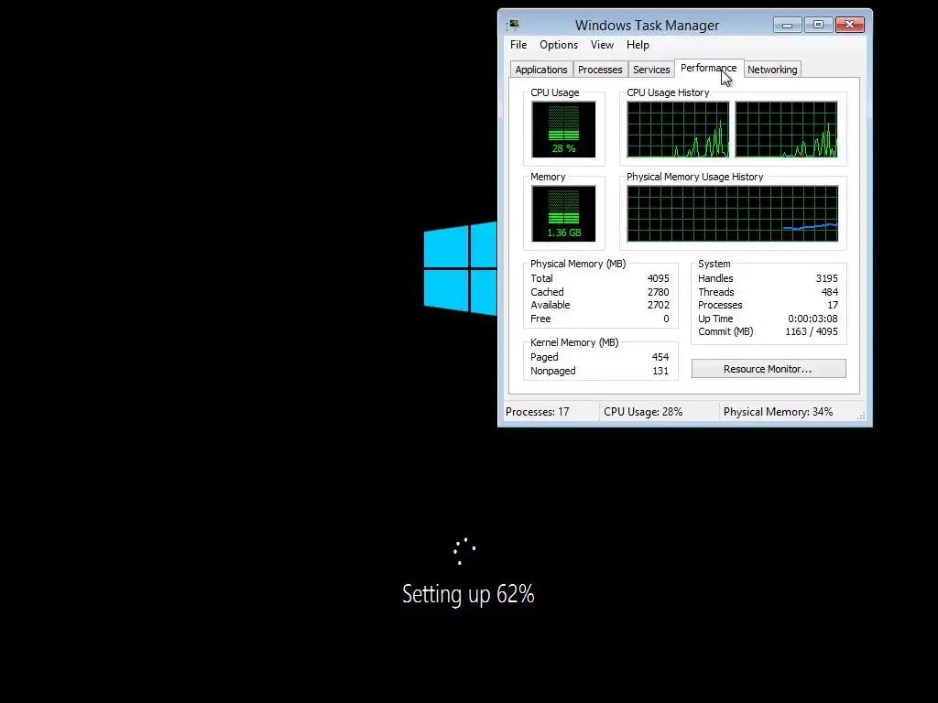Click the CPU Usage 28 % gauge
Image resolution: width=938 pixels, height=703 pixels.
[x=563, y=129]
